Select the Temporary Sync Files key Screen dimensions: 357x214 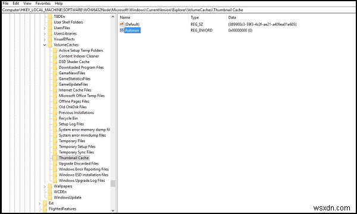pos(76,152)
